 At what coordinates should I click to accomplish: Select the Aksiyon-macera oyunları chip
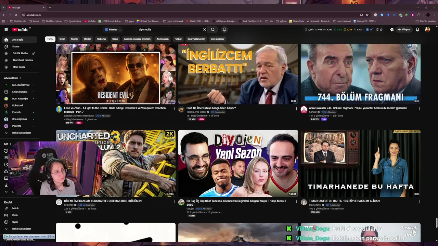(137, 39)
